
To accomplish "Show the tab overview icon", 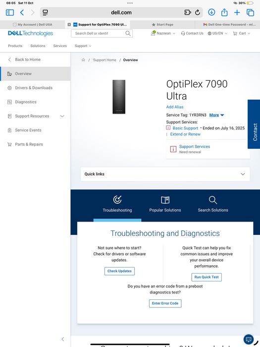I will [250, 12].
